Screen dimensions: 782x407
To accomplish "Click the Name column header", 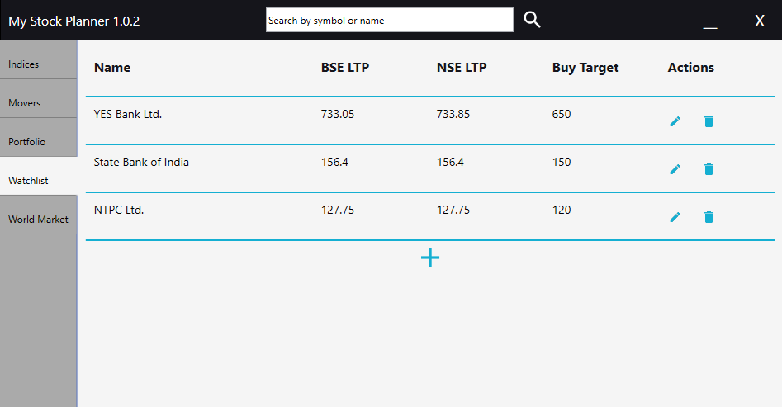I will [x=112, y=68].
